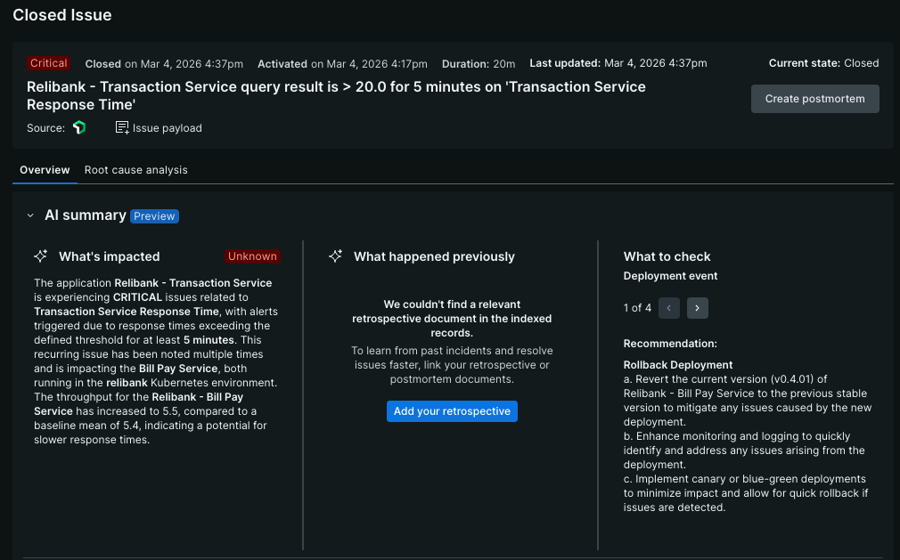The height and width of the screenshot is (560, 900).
Task: Click the Critical severity badge
Action: [48, 63]
